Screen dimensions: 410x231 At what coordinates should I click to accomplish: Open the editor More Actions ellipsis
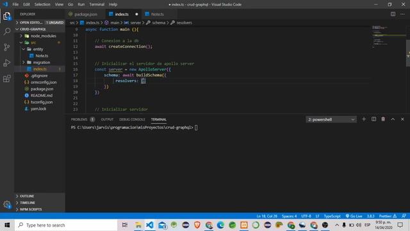[x=402, y=14]
